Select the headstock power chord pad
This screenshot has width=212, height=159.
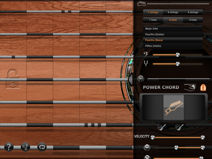click(x=174, y=107)
